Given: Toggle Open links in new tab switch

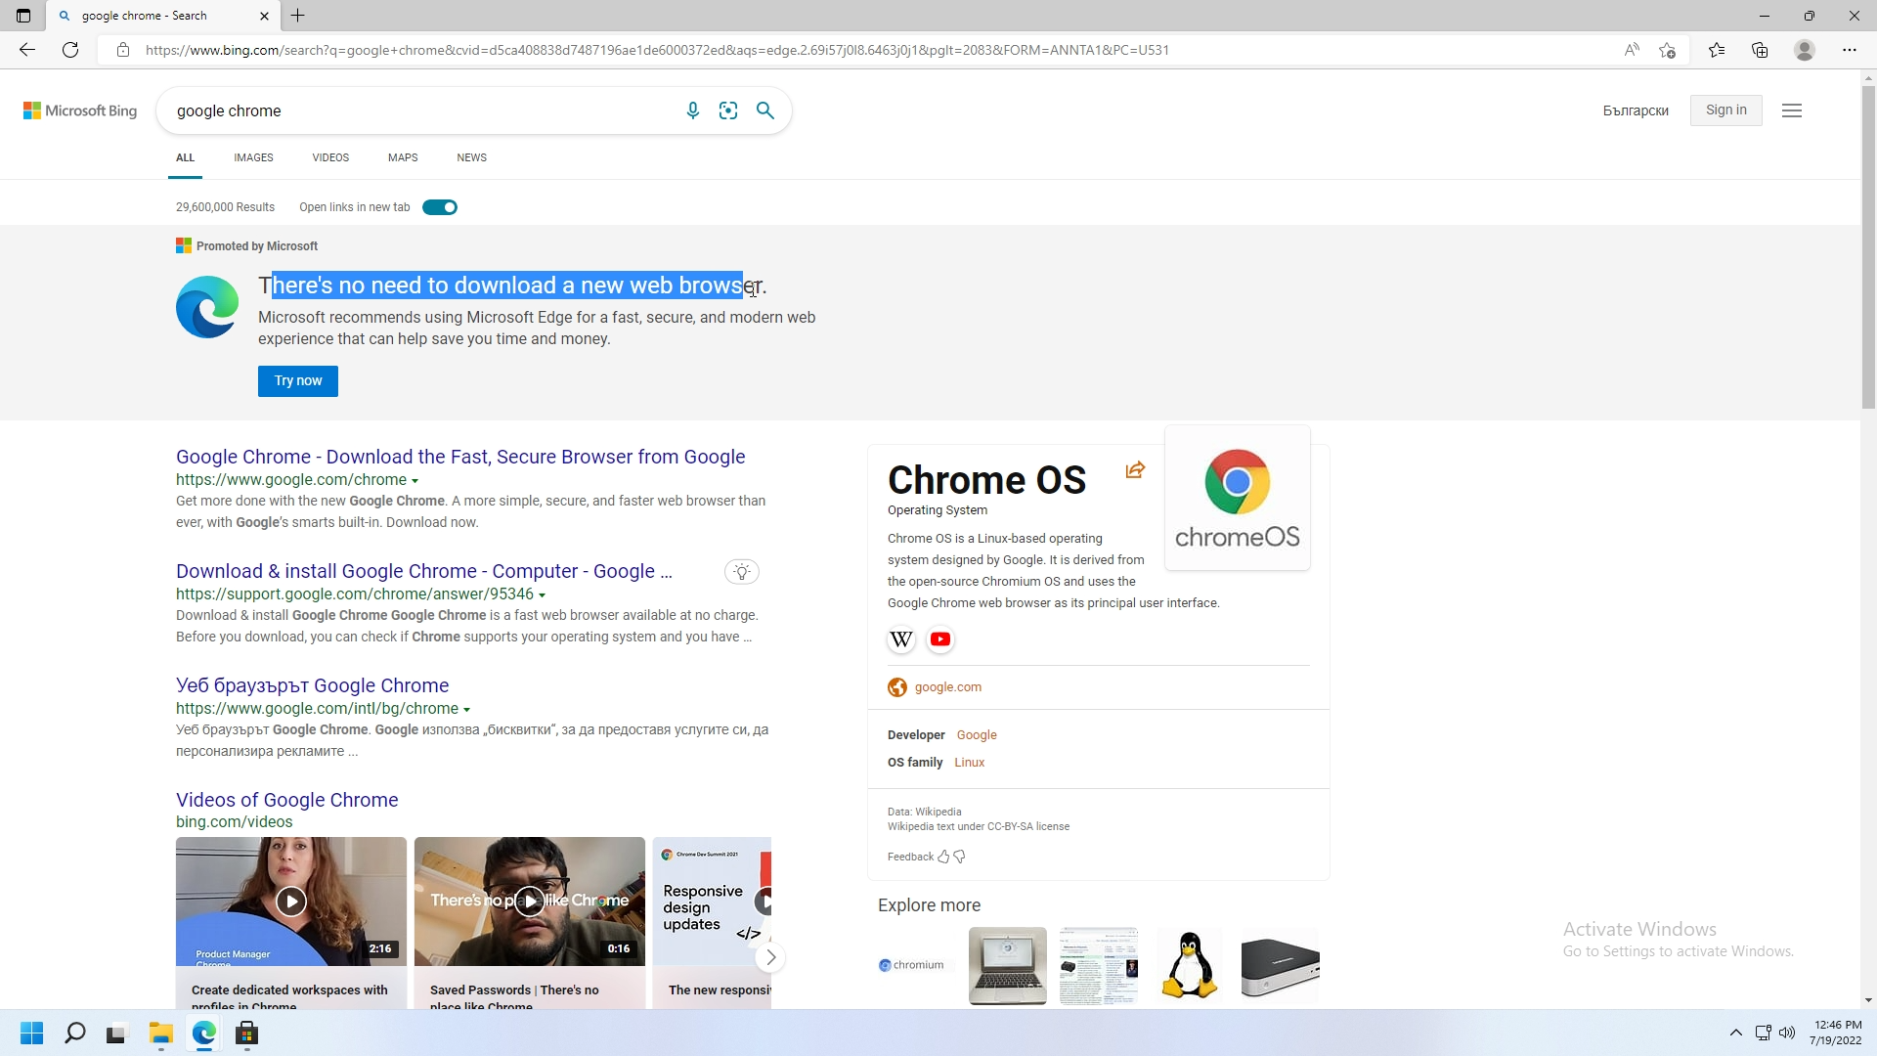Looking at the screenshot, I should (440, 207).
